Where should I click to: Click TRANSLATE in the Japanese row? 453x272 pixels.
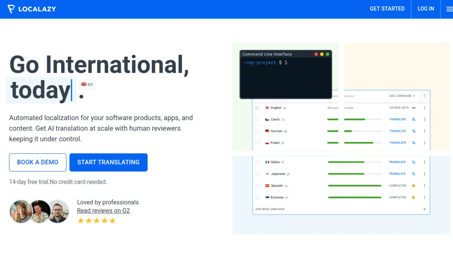(x=397, y=174)
